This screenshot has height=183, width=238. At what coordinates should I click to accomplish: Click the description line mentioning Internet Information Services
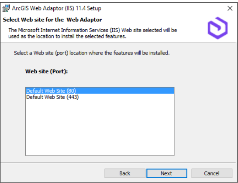(x=93, y=30)
